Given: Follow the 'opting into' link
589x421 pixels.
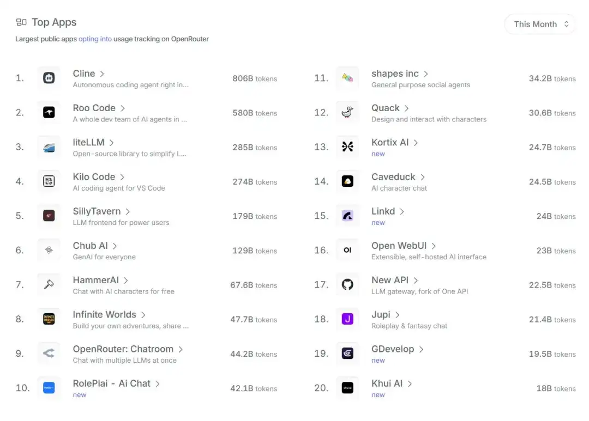Looking at the screenshot, I should [95, 39].
